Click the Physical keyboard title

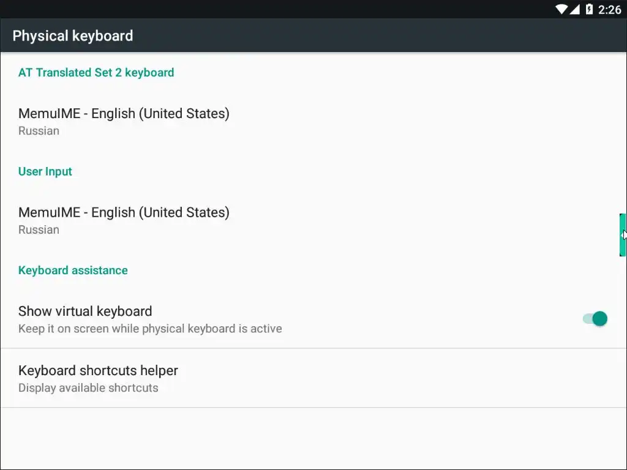click(72, 35)
